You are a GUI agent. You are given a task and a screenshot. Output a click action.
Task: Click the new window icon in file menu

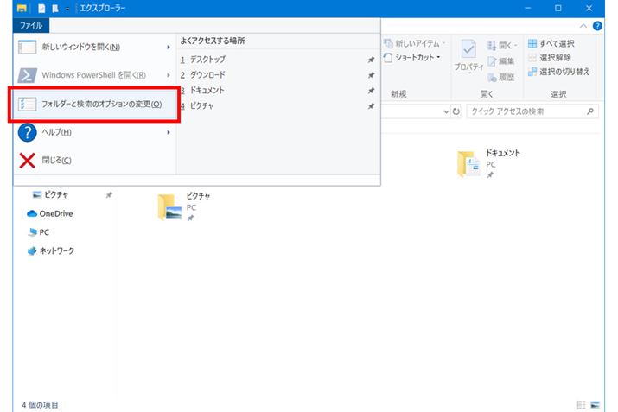click(27, 47)
